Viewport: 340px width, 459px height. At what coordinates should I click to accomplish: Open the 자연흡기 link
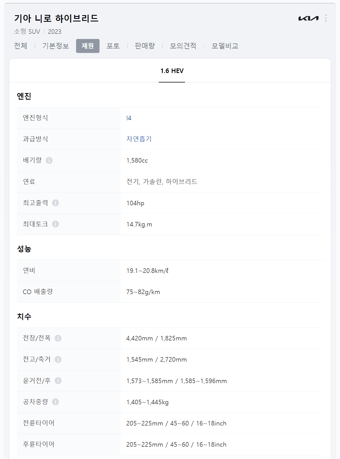139,139
